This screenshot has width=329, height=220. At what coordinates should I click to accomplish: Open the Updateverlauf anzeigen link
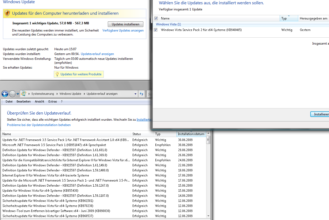pyautogui.click(x=97, y=54)
